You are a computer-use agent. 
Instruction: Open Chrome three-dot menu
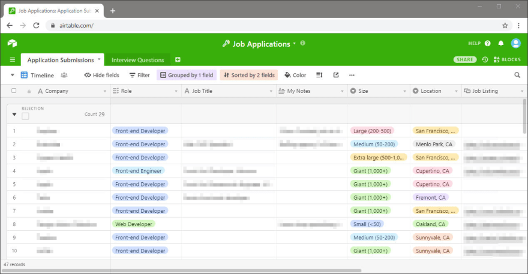(x=518, y=25)
